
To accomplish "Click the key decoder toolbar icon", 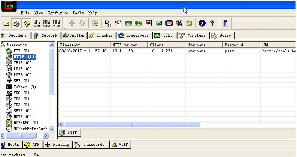I will (x=189, y=24).
